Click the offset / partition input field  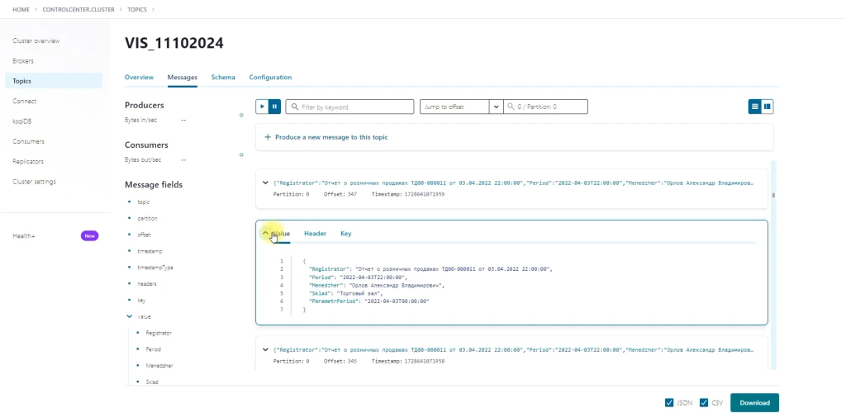(549, 107)
